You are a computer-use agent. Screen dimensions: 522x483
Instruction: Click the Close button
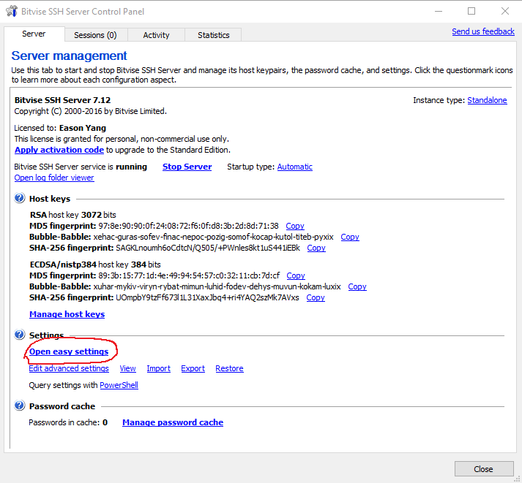484,468
